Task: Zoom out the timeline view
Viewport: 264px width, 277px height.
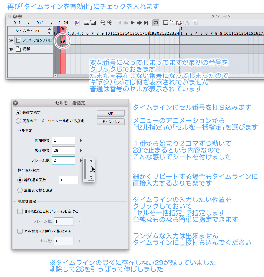Action: point(103,23)
